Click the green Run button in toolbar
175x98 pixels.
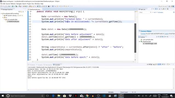point(13,6)
